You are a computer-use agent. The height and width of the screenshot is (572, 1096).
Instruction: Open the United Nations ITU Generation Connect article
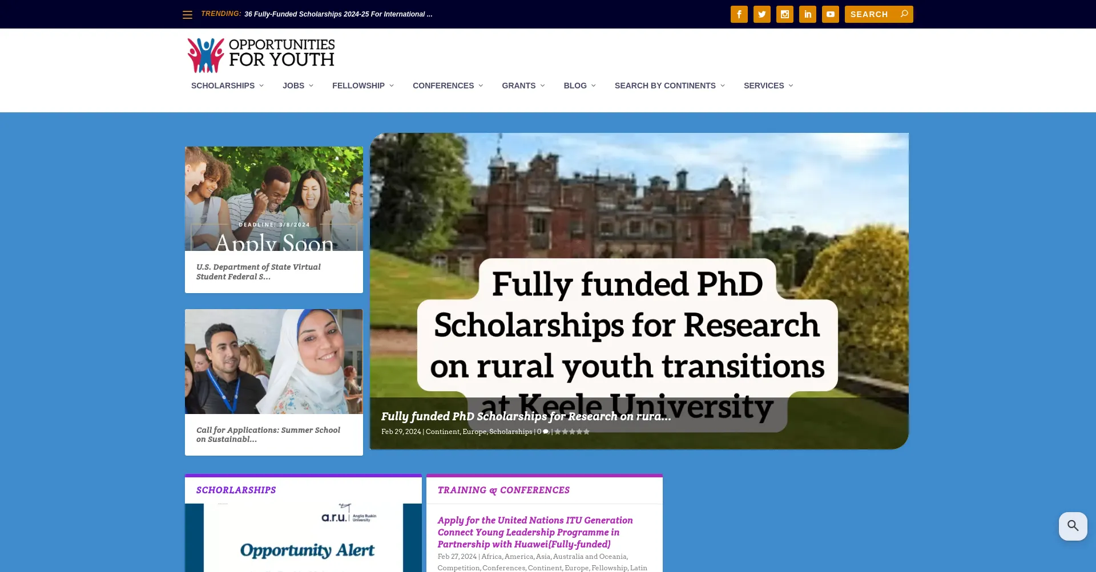tap(535, 532)
